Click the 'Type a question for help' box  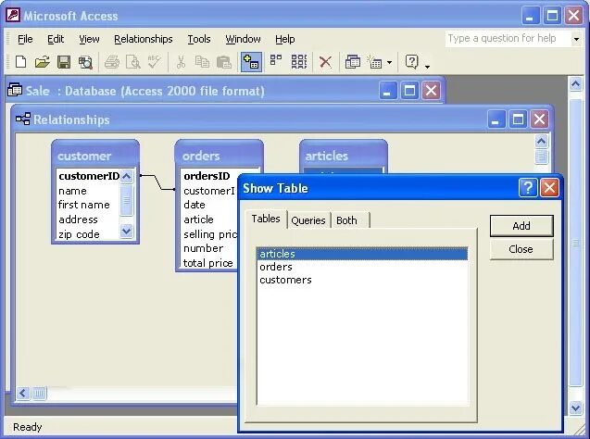508,38
